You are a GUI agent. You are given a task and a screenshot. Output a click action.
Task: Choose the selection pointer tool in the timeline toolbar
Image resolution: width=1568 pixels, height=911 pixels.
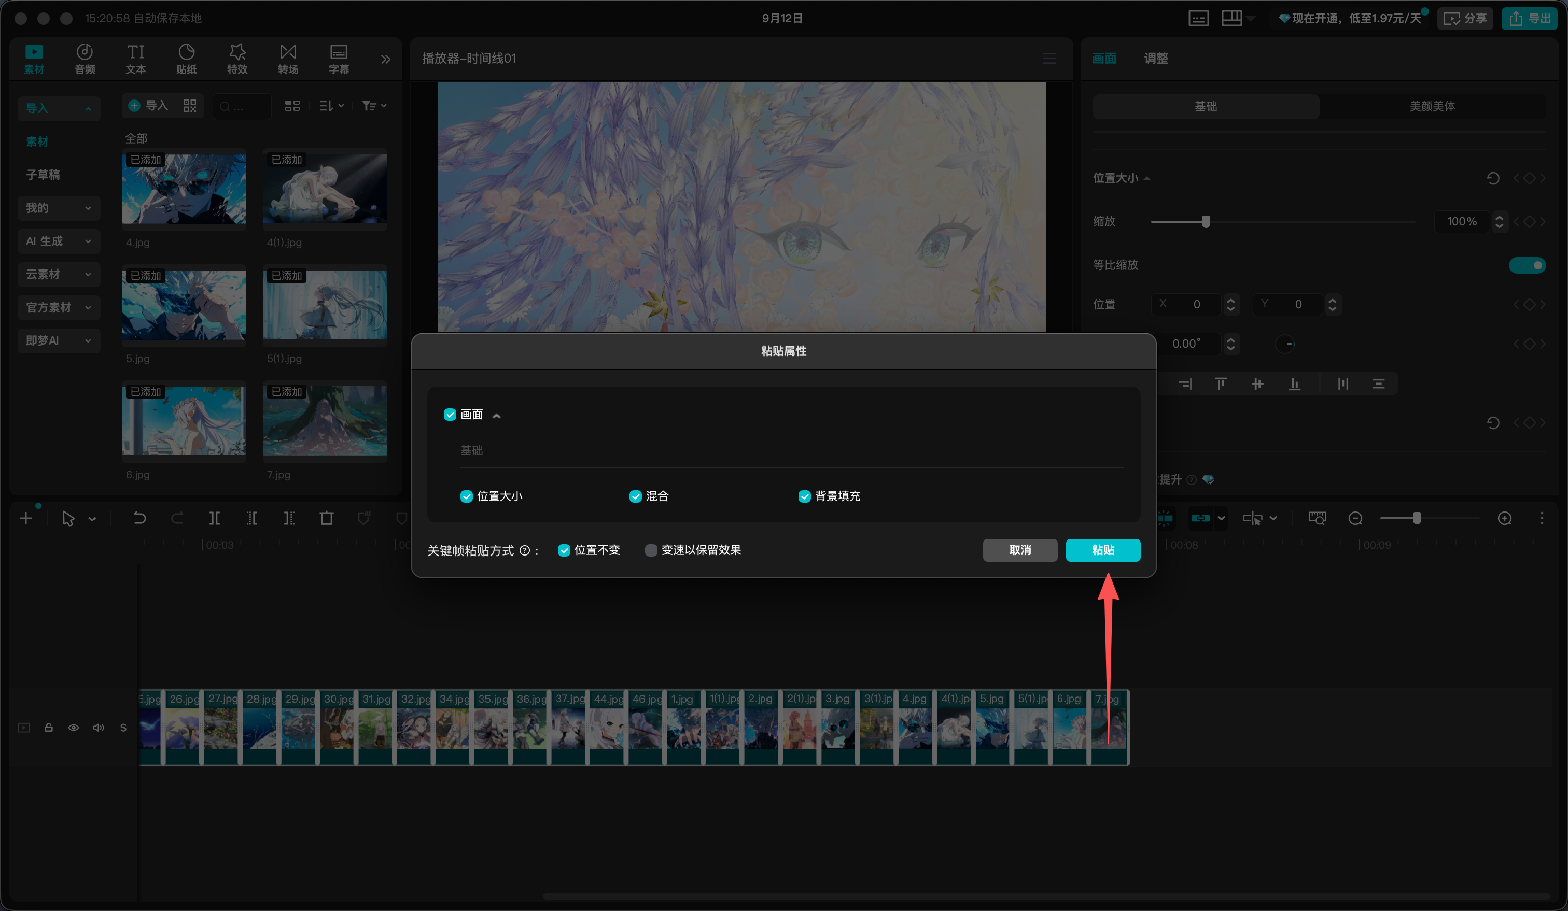68,519
